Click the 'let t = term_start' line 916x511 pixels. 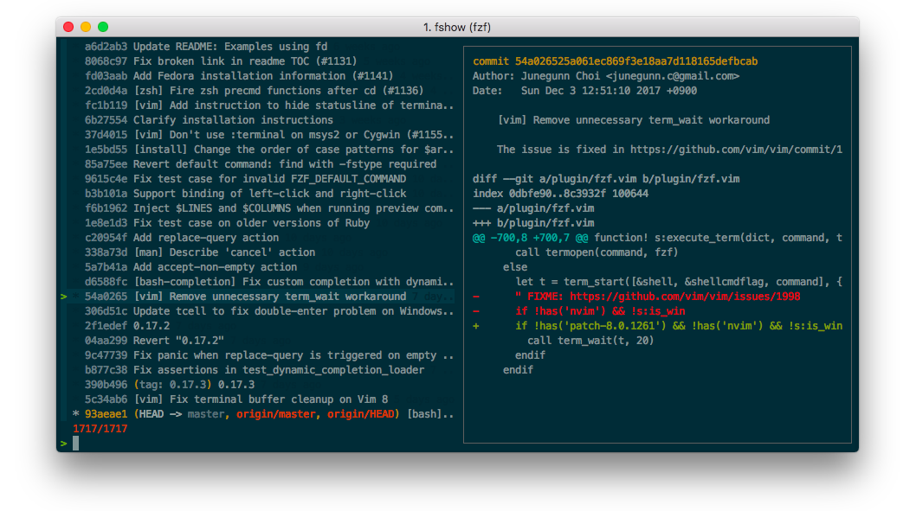pyautogui.click(x=679, y=282)
